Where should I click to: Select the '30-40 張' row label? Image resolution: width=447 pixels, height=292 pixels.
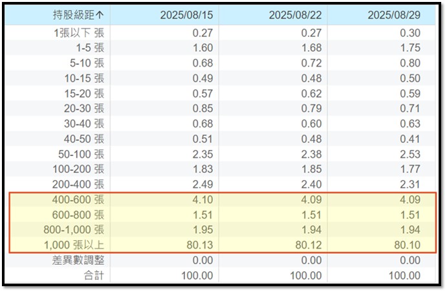point(84,124)
